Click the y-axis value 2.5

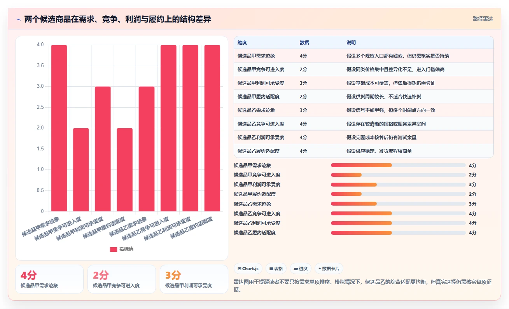[40, 107]
